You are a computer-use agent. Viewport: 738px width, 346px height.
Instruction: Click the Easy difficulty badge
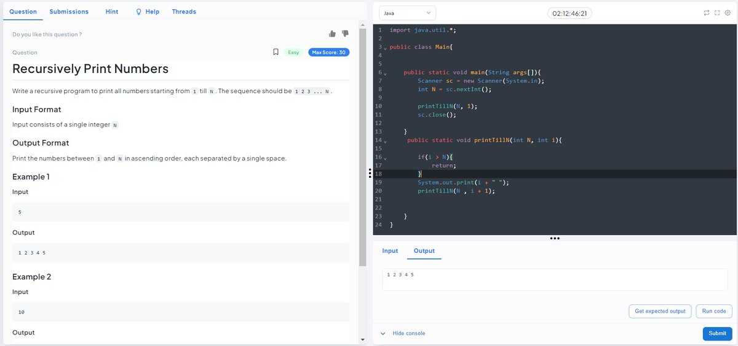click(x=293, y=52)
